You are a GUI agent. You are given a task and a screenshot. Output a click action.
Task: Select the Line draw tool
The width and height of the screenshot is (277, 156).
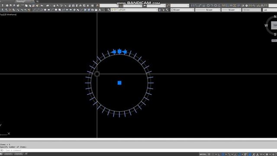click(x=34, y=10)
